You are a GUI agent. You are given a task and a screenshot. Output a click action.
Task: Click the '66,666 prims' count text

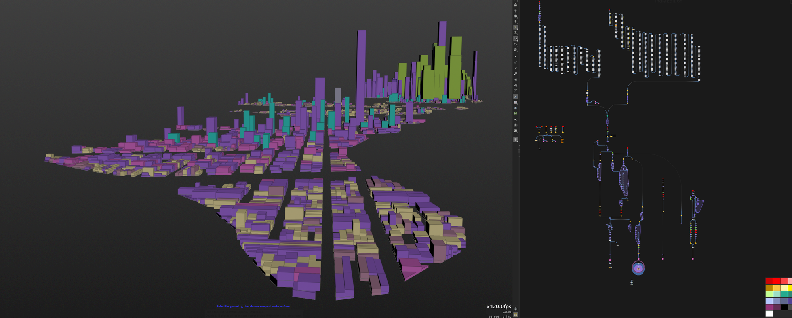pyautogui.click(x=500, y=316)
